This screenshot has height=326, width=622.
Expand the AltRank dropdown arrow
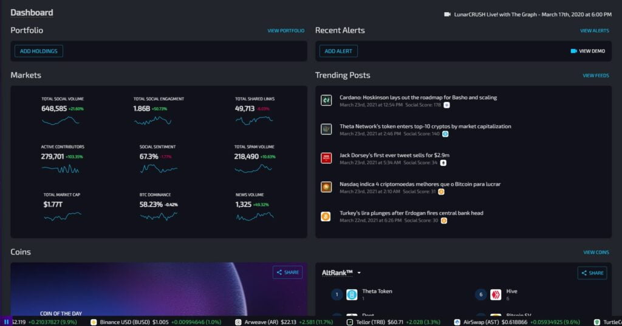[x=359, y=273]
